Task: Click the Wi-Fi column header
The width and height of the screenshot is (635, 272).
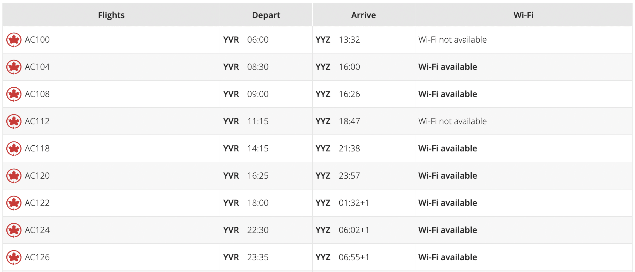Action: (x=523, y=15)
